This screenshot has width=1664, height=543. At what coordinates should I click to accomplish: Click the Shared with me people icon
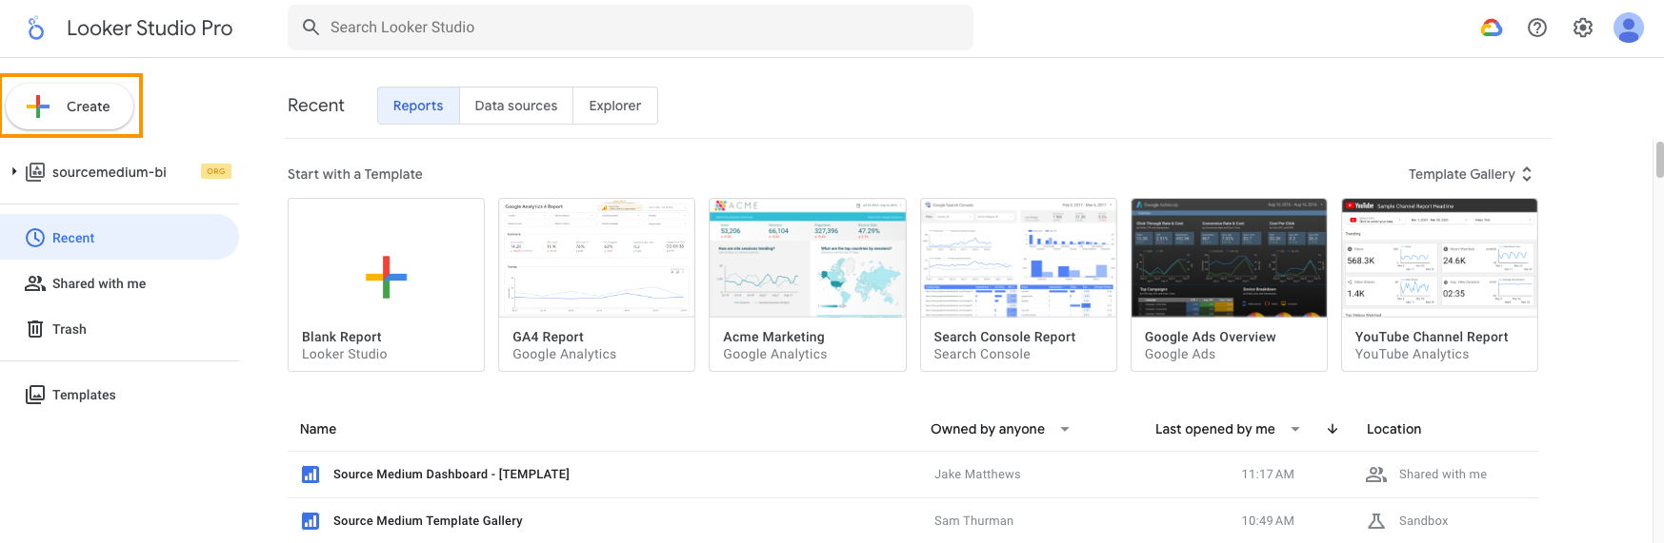click(35, 283)
